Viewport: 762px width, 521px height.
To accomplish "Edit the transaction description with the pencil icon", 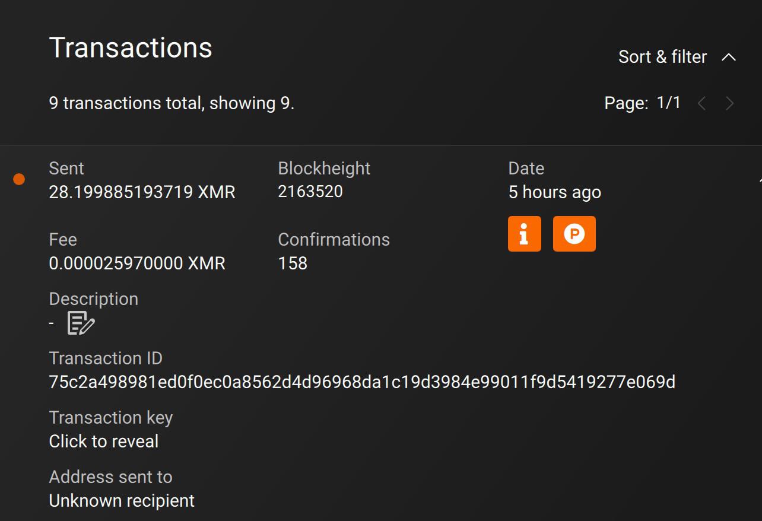I will click(x=81, y=323).
